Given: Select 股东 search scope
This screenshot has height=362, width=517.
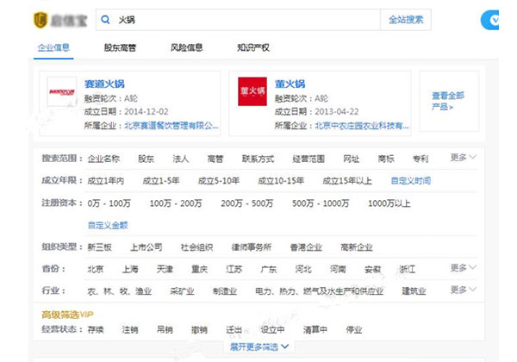Looking at the screenshot, I should pos(146,159).
